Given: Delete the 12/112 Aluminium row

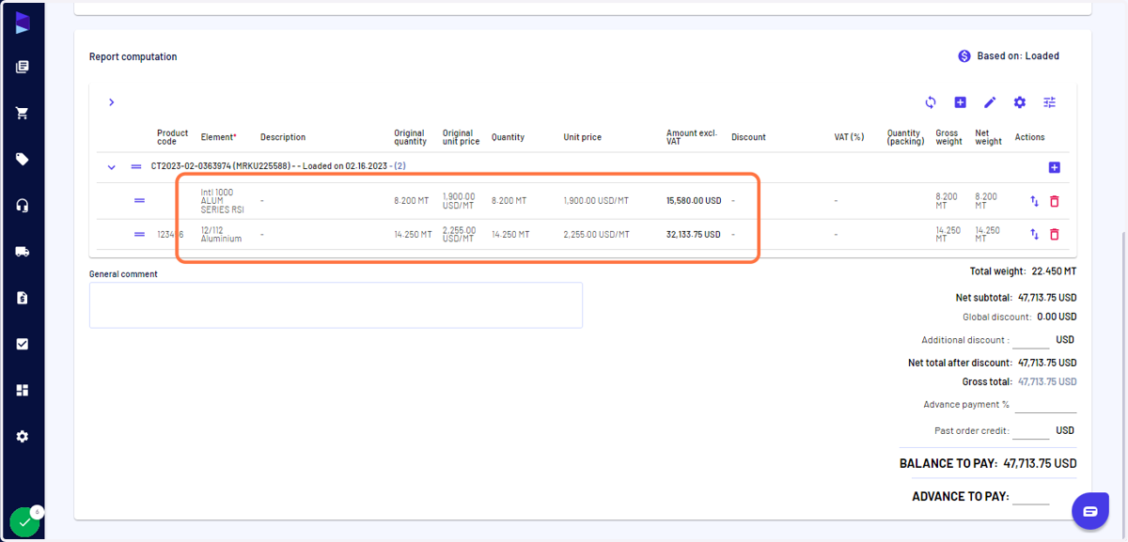Looking at the screenshot, I should (x=1054, y=234).
